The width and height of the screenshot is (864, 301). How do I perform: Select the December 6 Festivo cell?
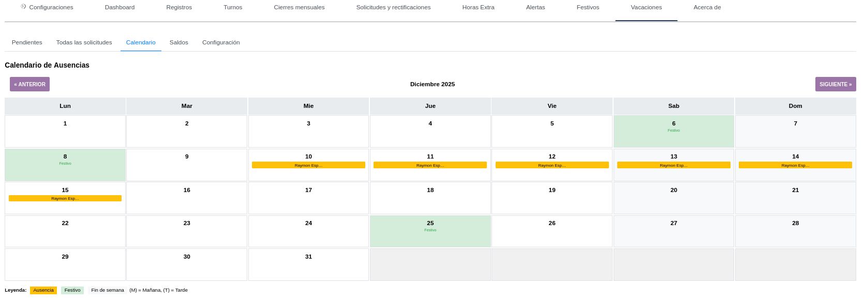pyautogui.click(x=673, y=132)
